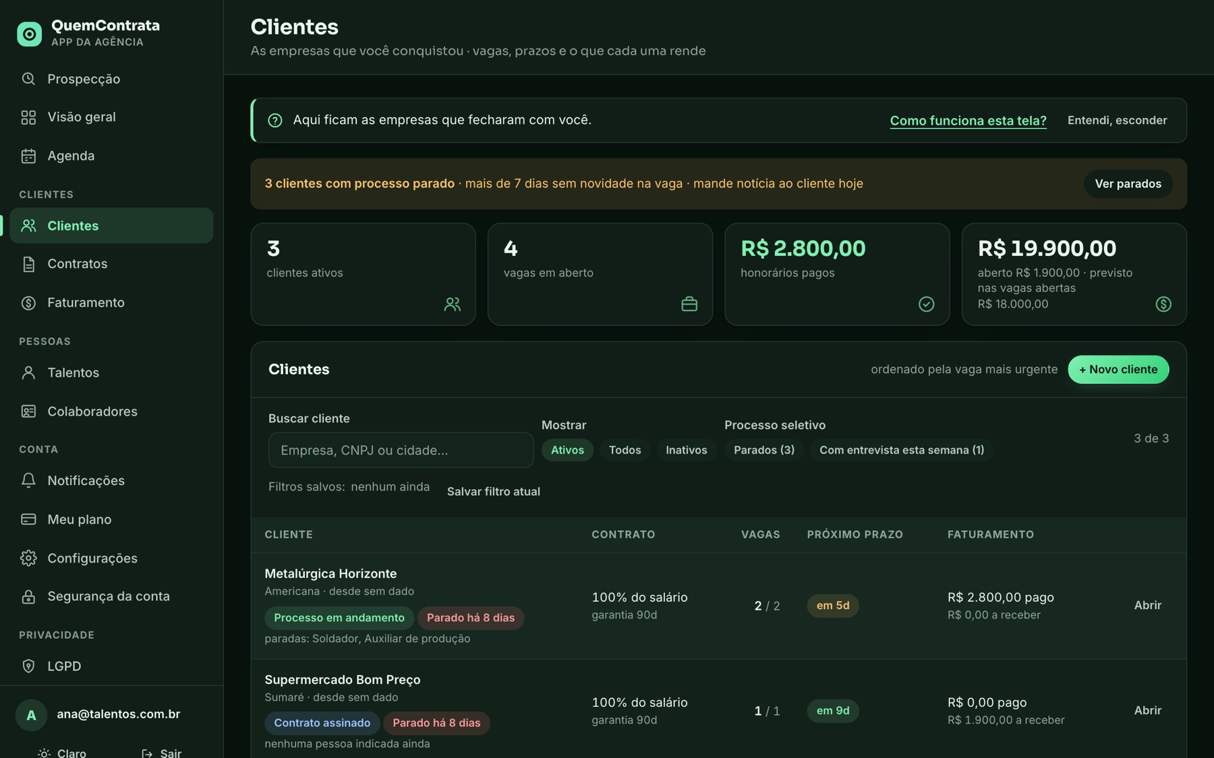1214x758 pixels.
Task: Click the QuemContrata logo icon
Action: tap(29, 34)
